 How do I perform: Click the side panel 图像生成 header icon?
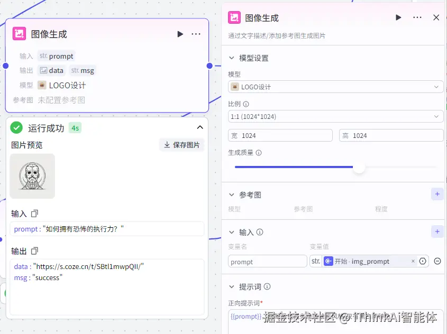click(x=234, y=17)
